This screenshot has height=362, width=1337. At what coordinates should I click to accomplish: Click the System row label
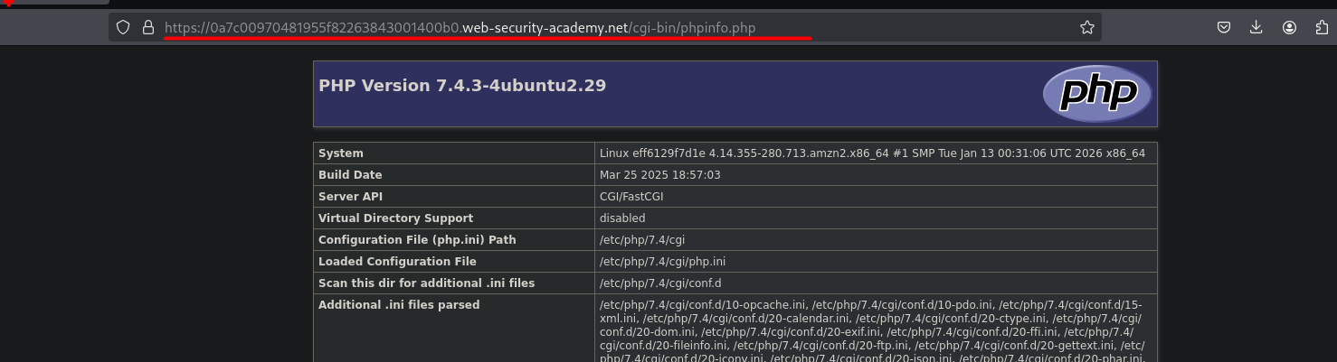(341, 153)
